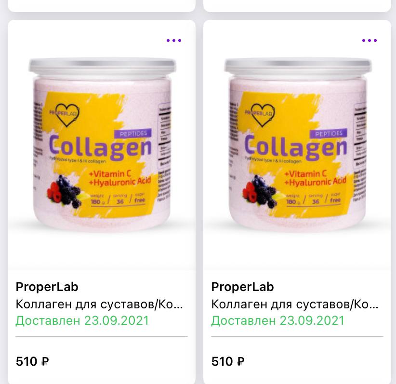Open right 'Коллаген для суставов' product title
This screenshot has height=384, width=396.
[x=295, y=304]
